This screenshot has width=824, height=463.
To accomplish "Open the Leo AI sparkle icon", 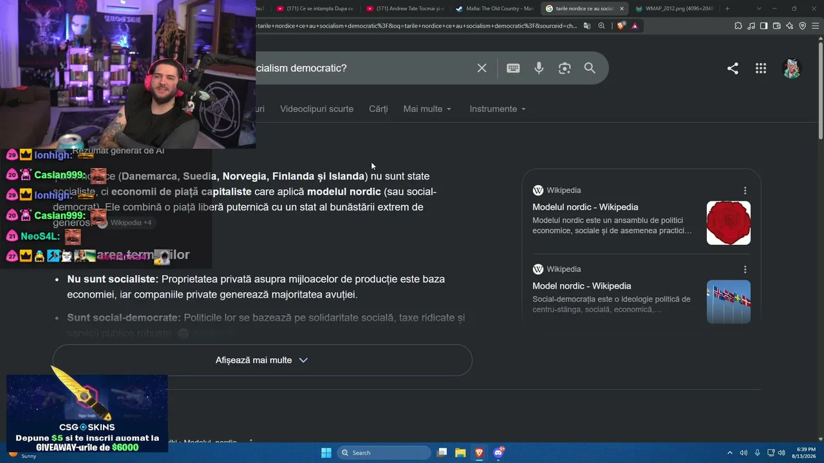I will (790, 26).
